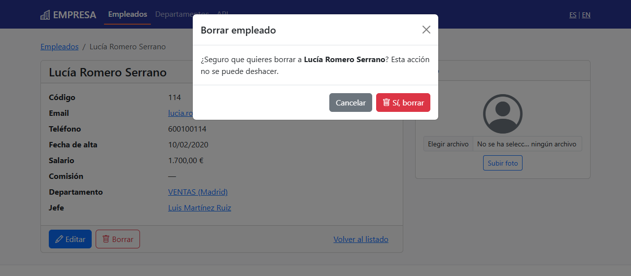
Task: Click the lucia email address link
Action: 180,113
